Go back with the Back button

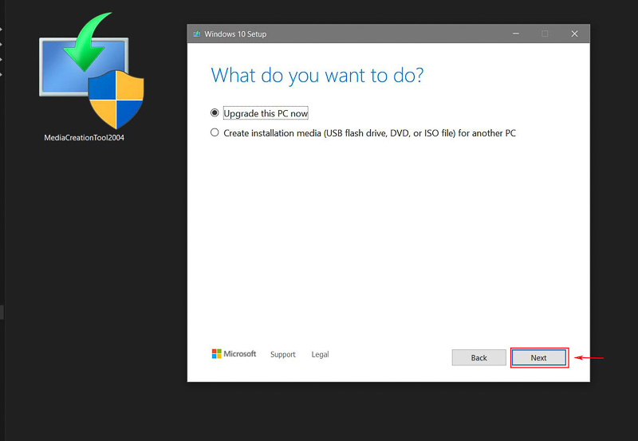pyautogui.click(x=478, y=357)
